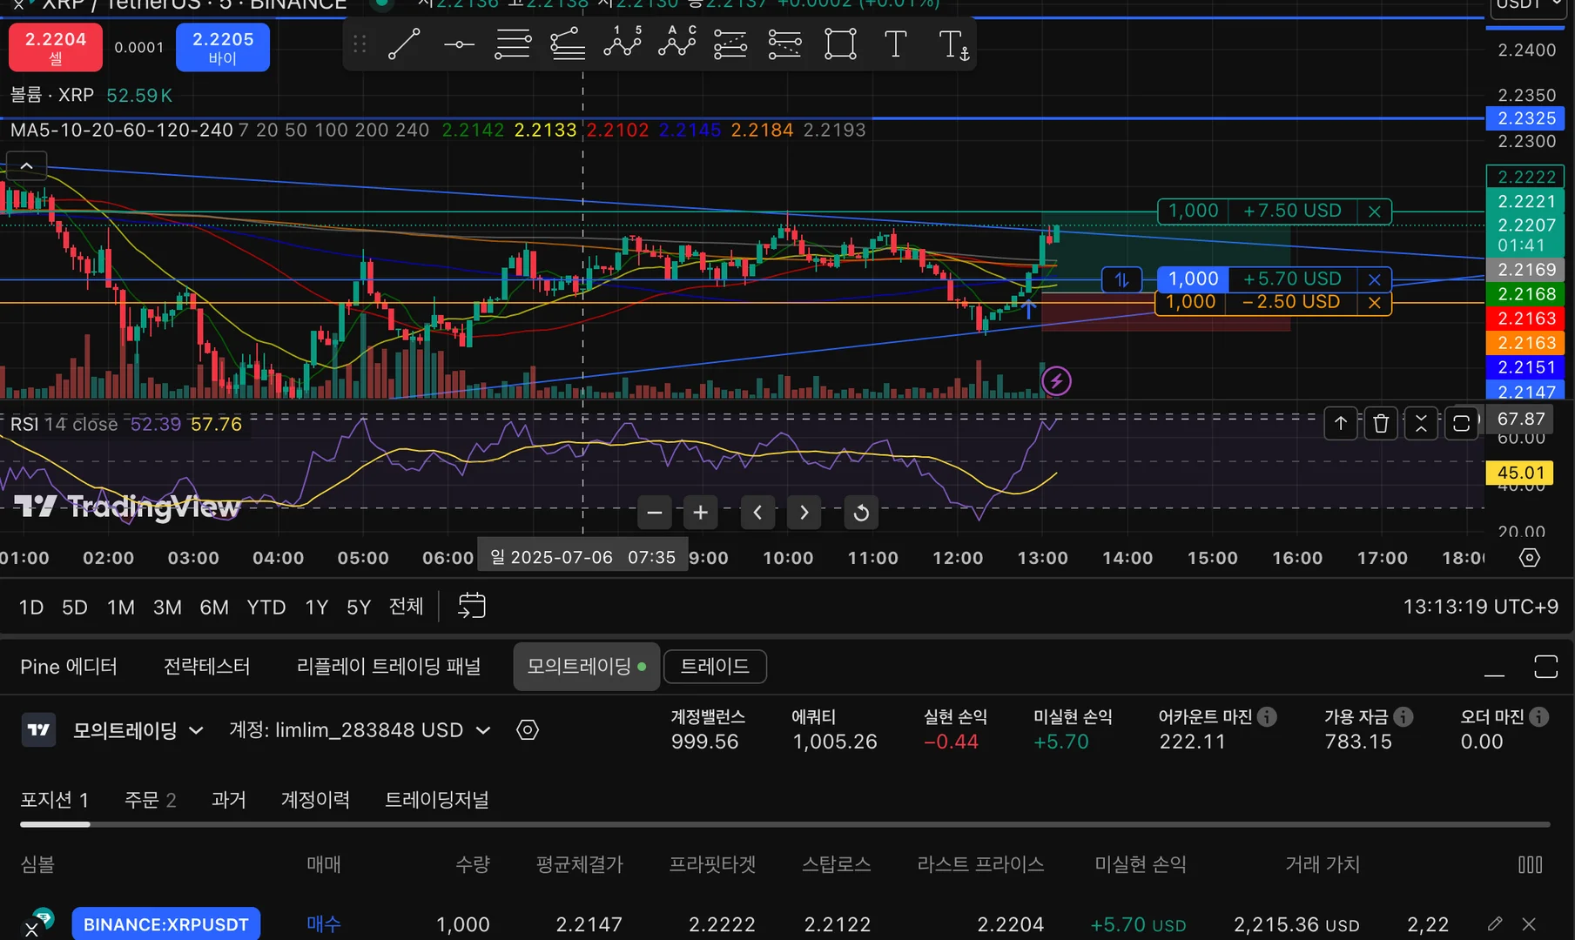Open the 과거 history tab
The width and height of the screenshot is (1575, 940).
pyautogui.click(x=229, y=800)
